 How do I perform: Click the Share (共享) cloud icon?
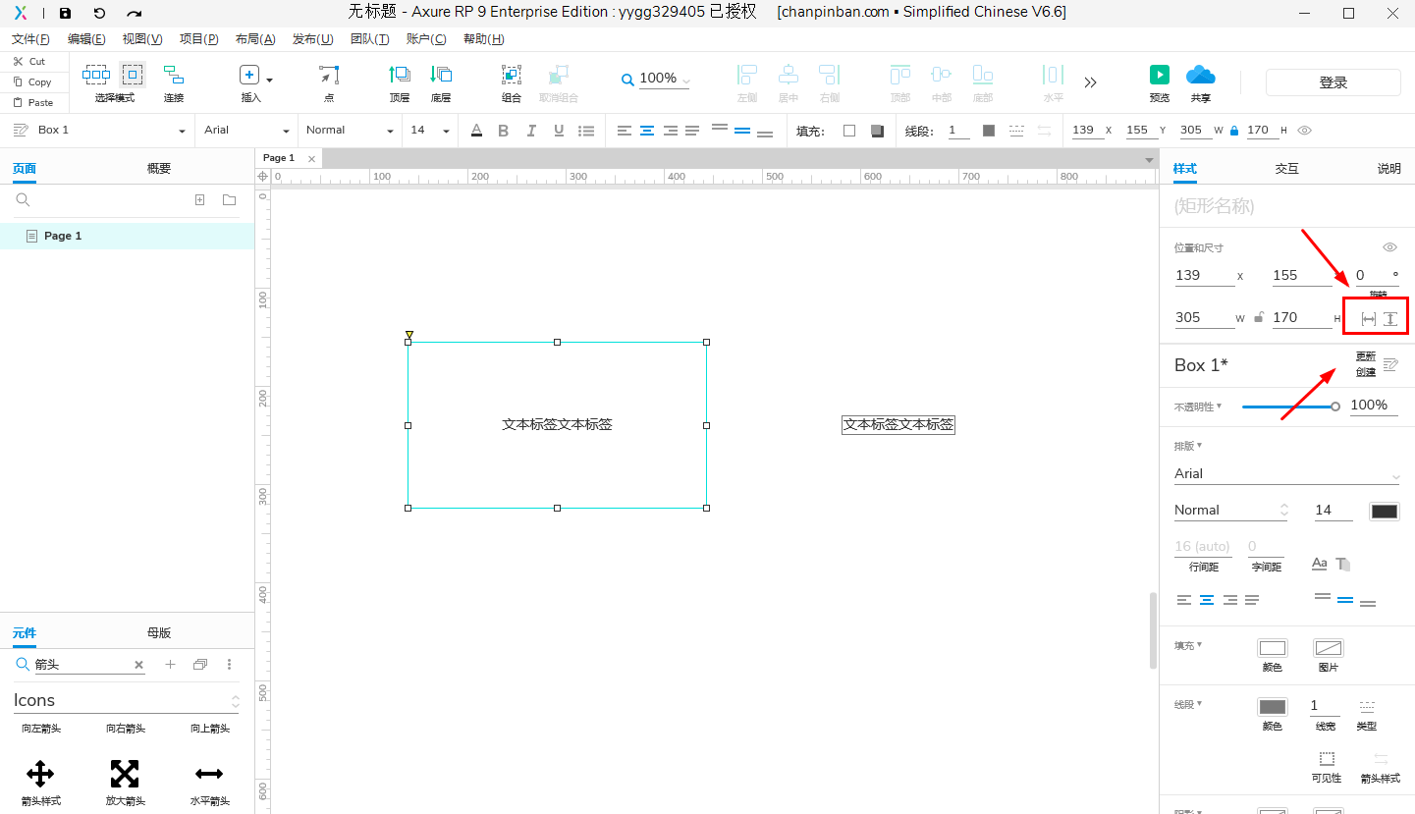point(1200,76)
